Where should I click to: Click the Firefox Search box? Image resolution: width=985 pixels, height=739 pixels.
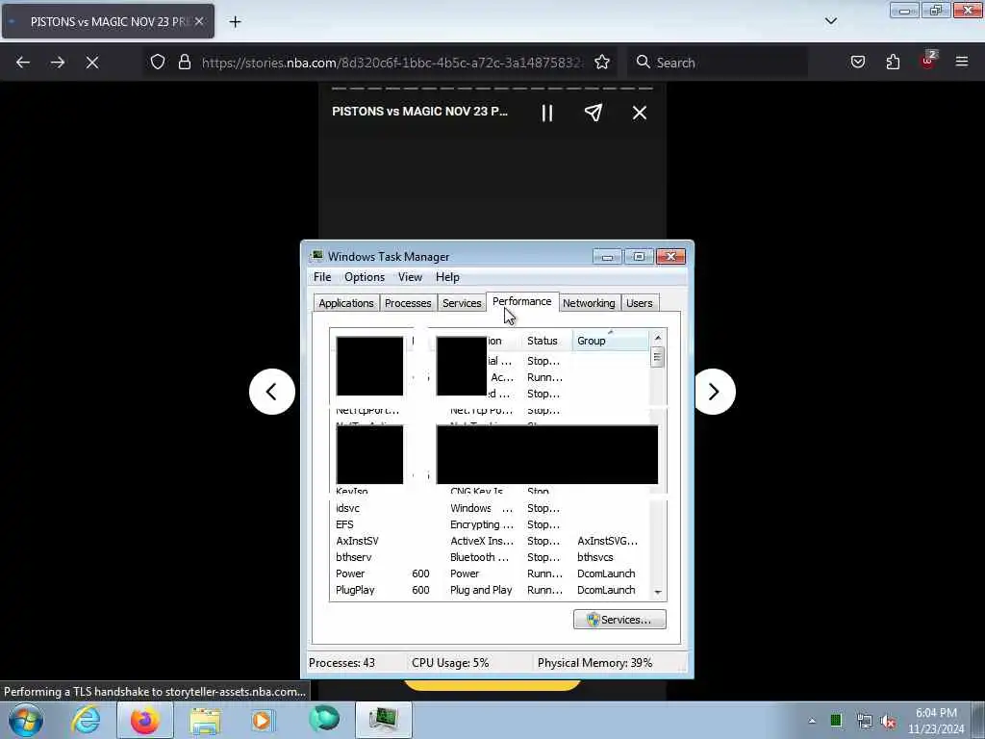point(718,63)
